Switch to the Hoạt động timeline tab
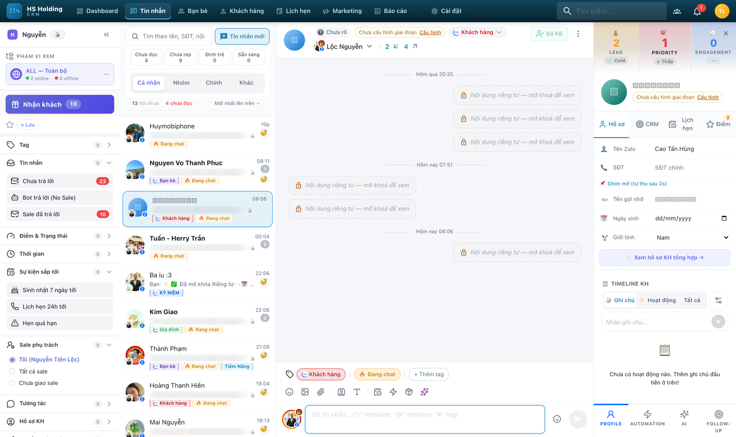736x437 pixels. click(x=658, y=300)
